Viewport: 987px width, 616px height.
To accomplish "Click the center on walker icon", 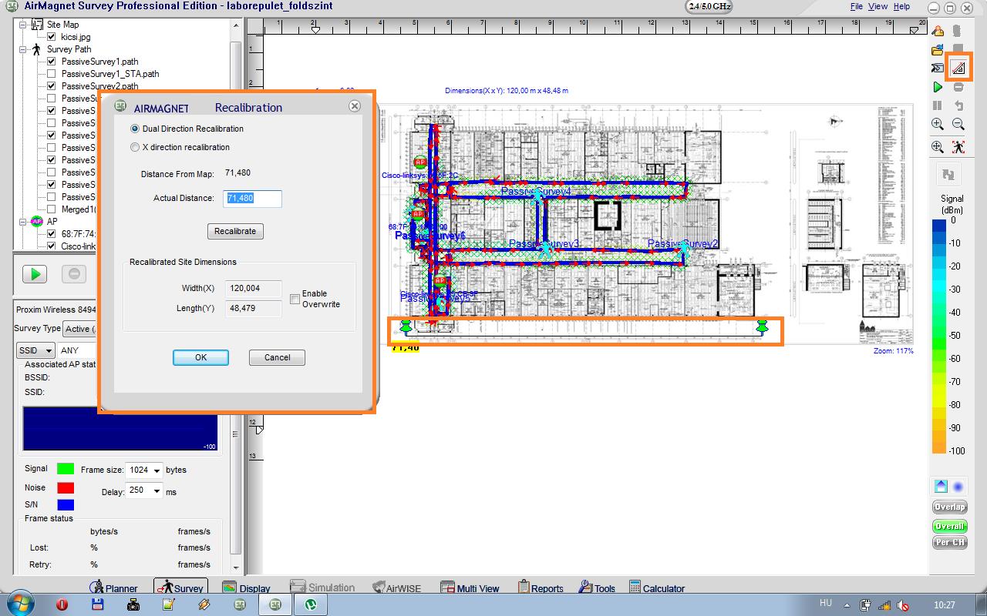I will tap(958, 146).
